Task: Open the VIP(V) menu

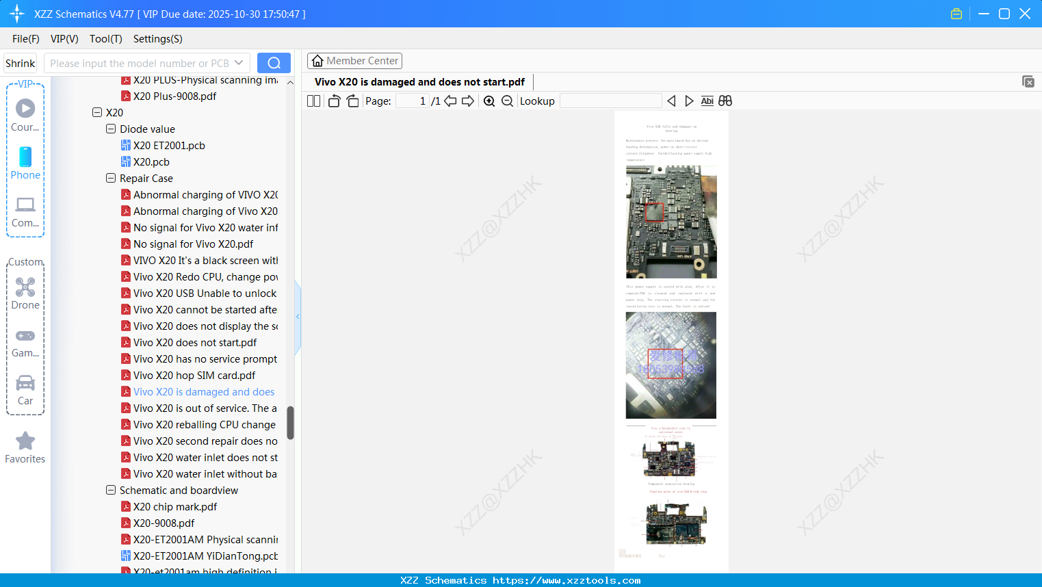Action: click(64, 39)
